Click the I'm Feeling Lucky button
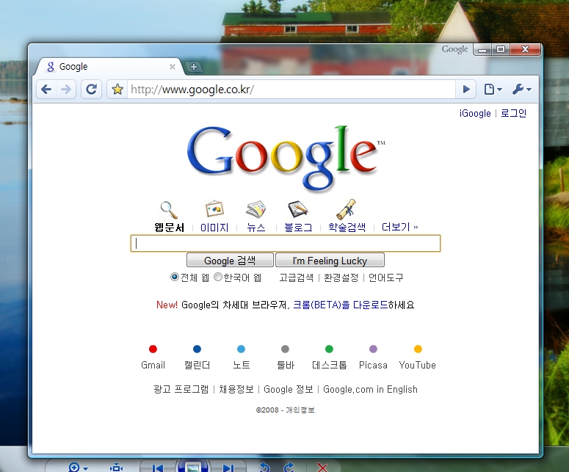 click(x=330, y=260)
